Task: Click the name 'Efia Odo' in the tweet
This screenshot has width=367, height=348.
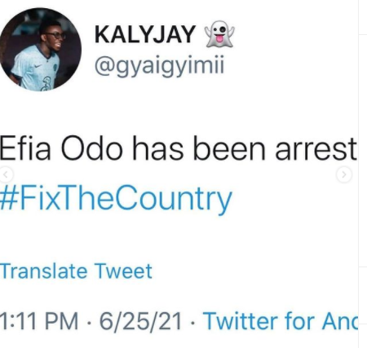Action: [x=61, y=149]
